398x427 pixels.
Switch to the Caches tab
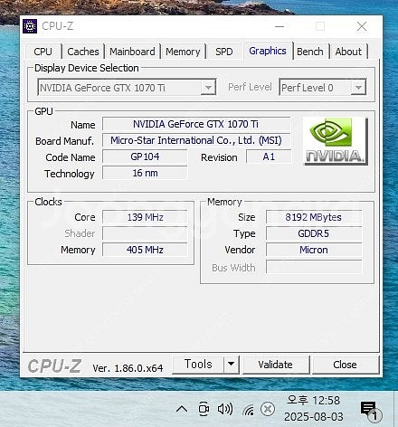pos(83,52)
